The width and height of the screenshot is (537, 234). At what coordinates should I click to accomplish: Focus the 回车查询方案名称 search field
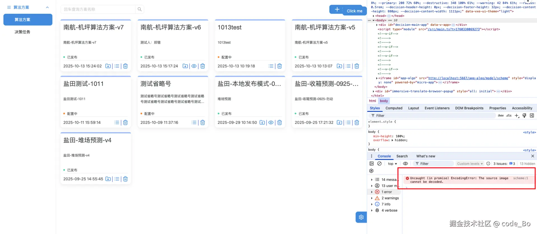[98, 9]
